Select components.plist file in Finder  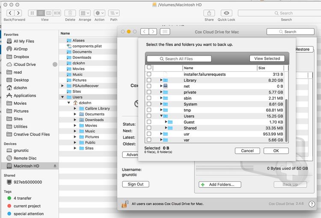87,46
